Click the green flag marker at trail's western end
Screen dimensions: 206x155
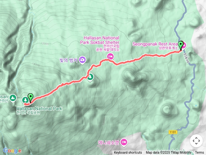[x=31, y=98]
